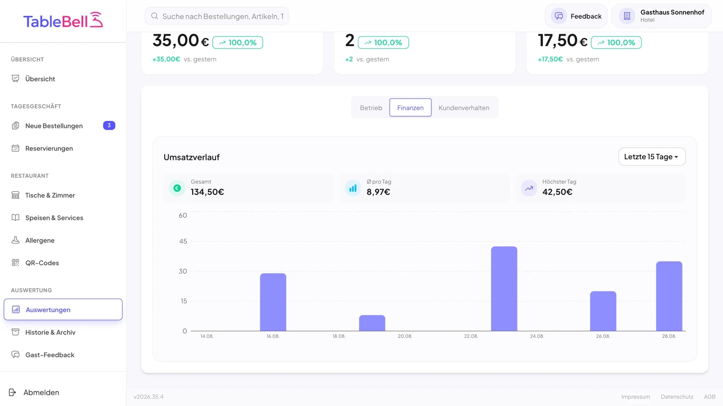Click the Umsatzverlauf heading
This screenshot has height=406, width=723.
(x=192, y=157)
